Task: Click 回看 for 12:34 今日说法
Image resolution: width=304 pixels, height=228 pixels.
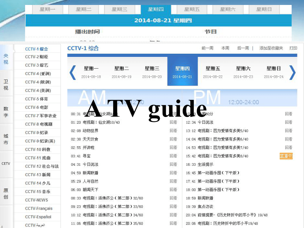Action: pyautogui.click(x=289, y=122)
